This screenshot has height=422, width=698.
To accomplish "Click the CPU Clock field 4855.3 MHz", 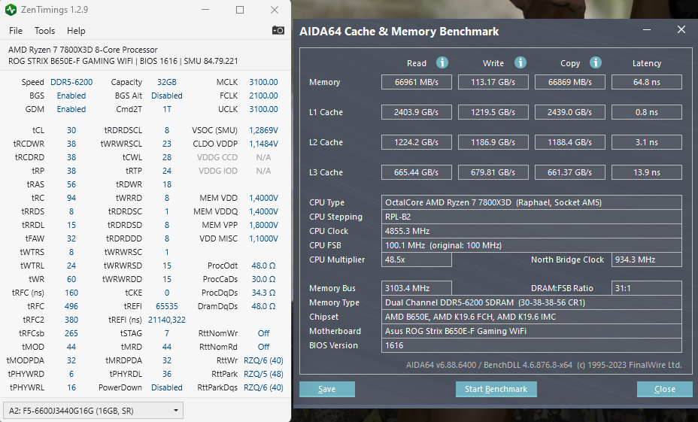I will coord(532,231).
